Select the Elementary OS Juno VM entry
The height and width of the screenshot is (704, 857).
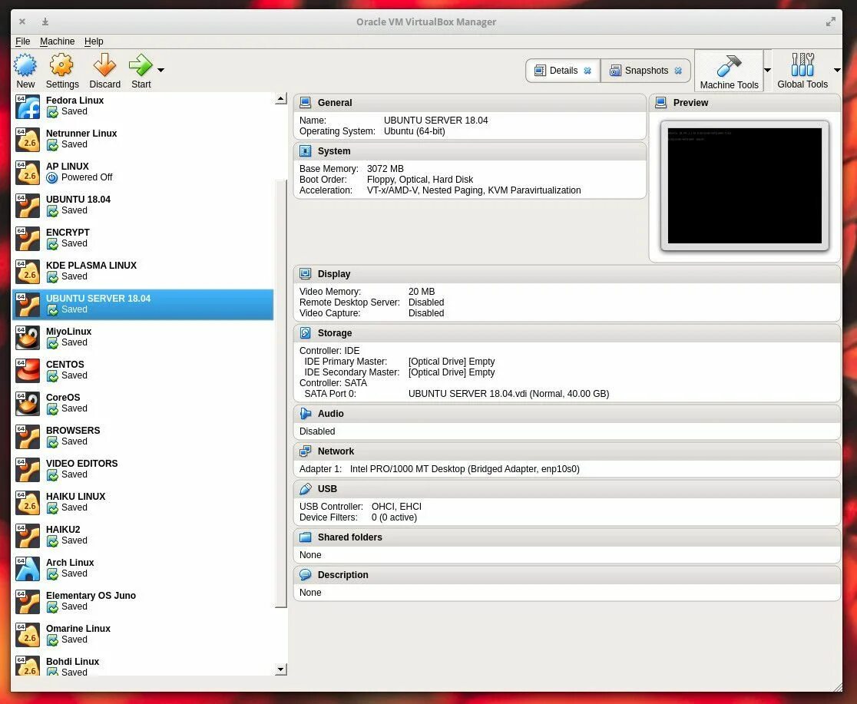(x=143, y=601)
